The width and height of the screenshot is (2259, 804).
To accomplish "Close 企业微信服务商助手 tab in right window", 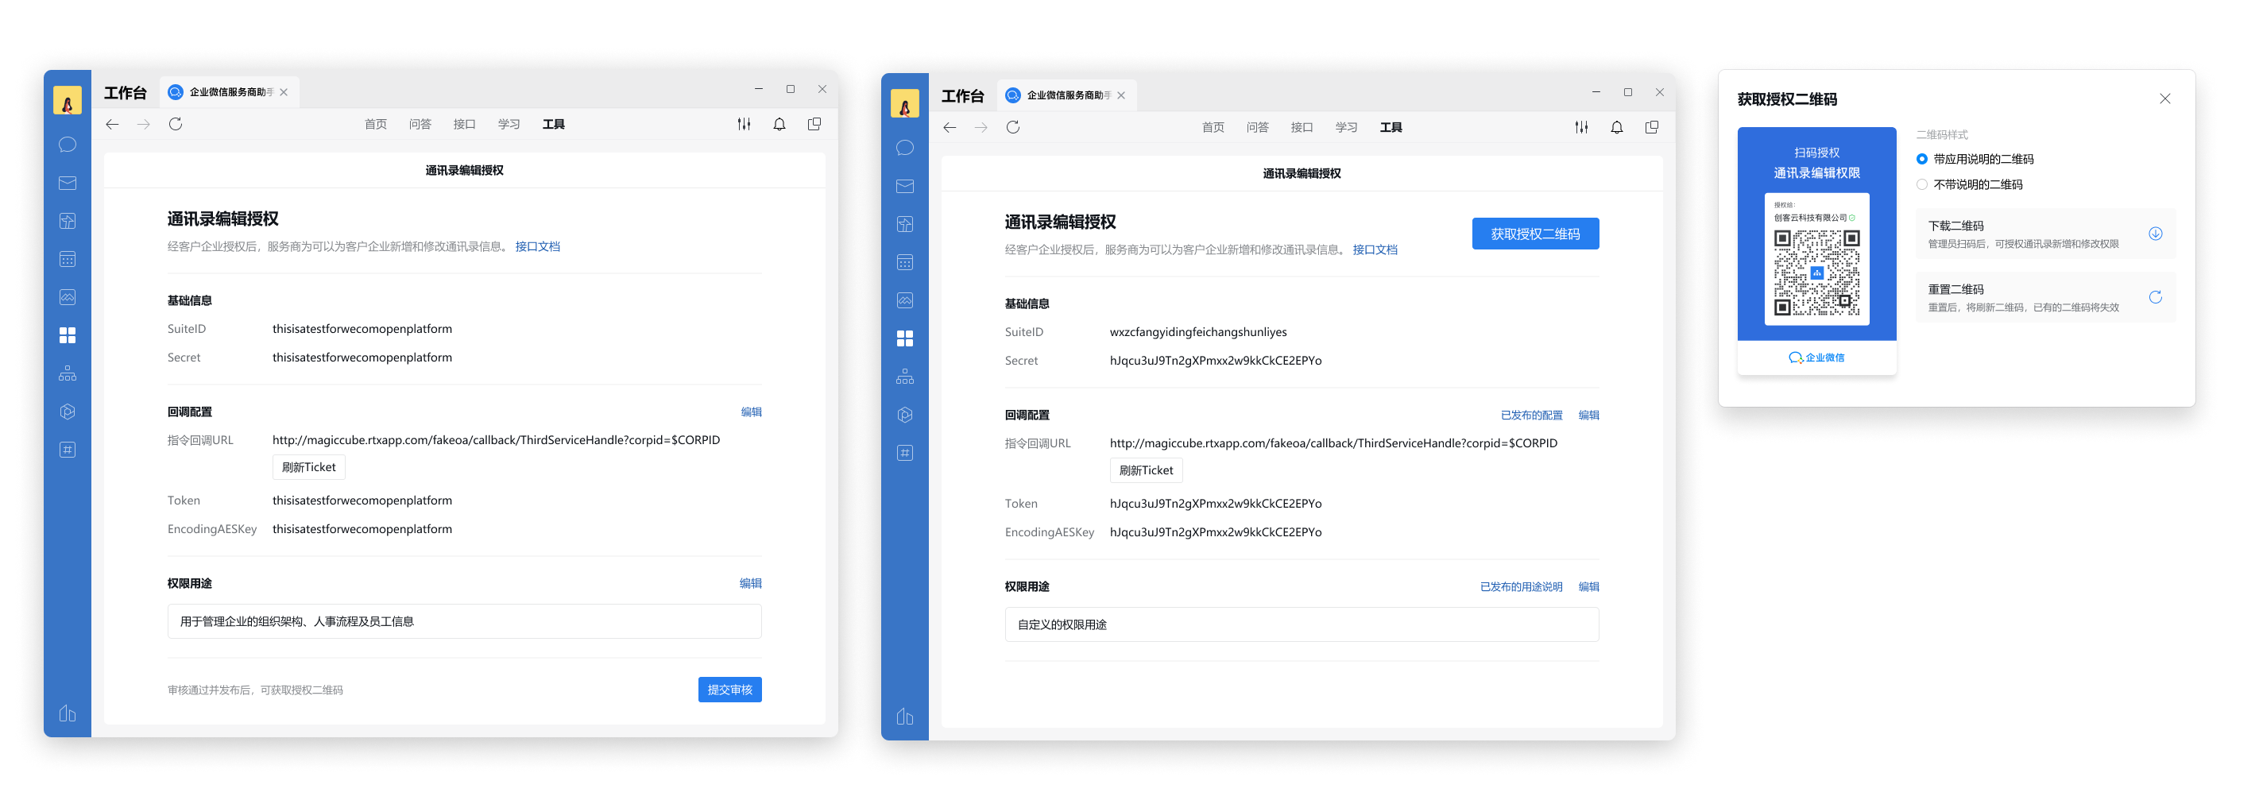I will click(1120, 95).
